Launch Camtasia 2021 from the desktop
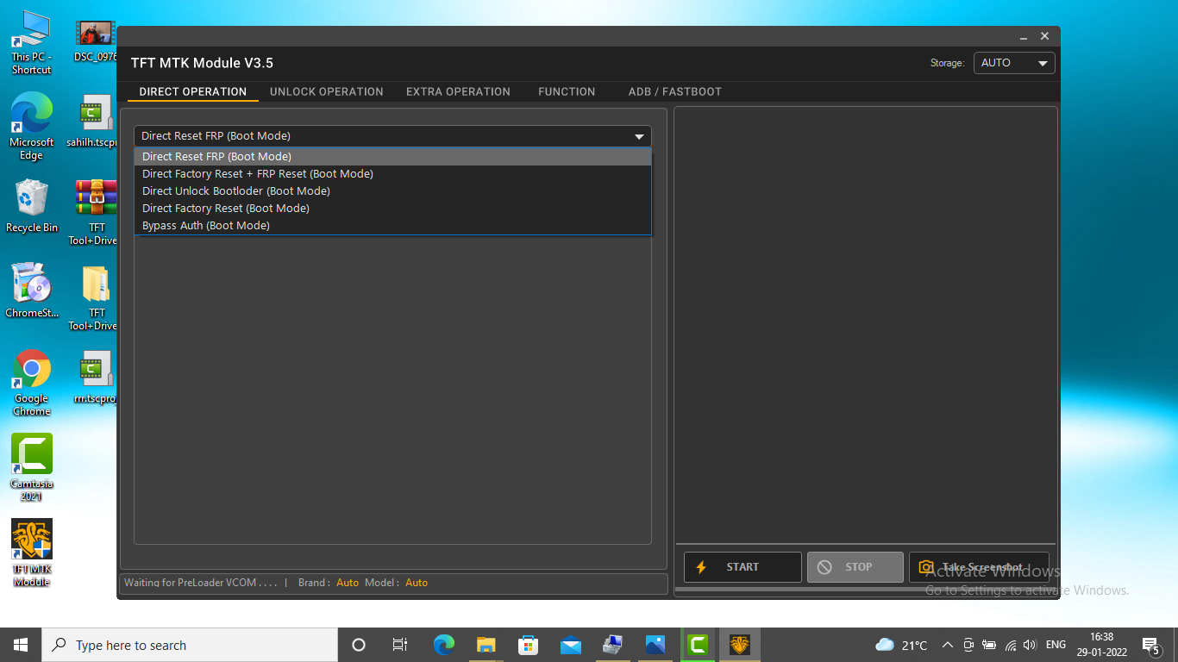1178x662 pixels. point(31,467)
